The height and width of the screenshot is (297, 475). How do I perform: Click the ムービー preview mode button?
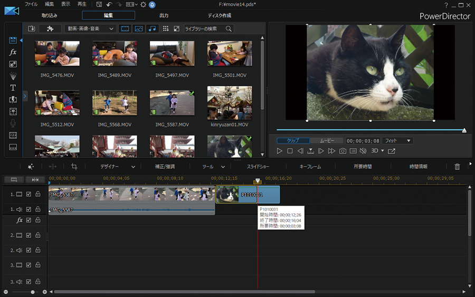[326, 141]
